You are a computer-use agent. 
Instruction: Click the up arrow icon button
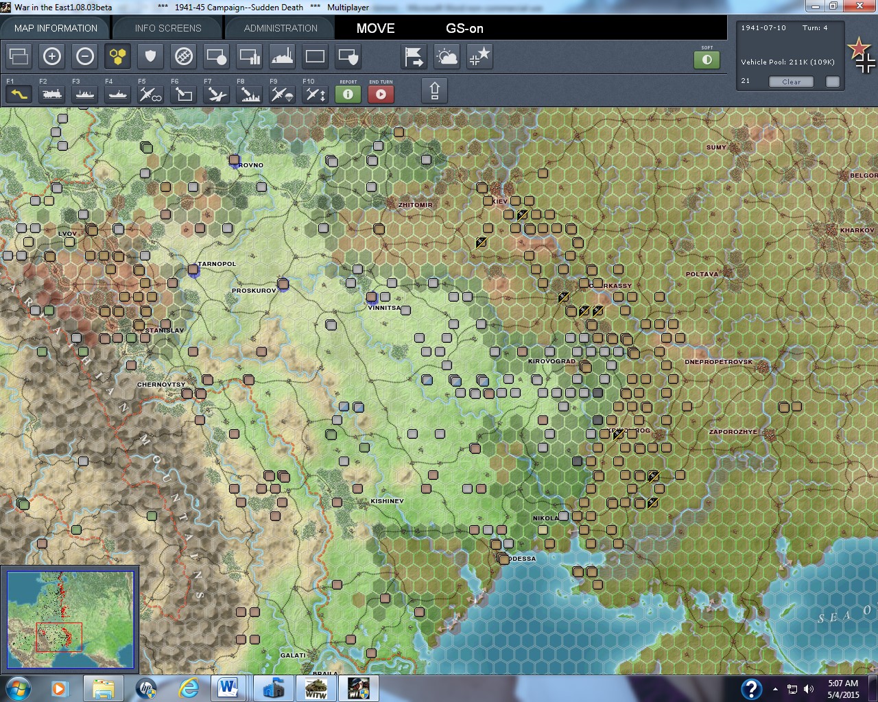click(435, 90)
